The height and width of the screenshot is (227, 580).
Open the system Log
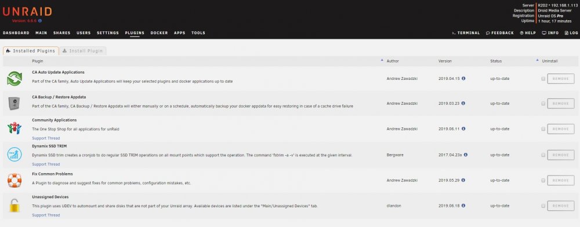pos(571,33)
